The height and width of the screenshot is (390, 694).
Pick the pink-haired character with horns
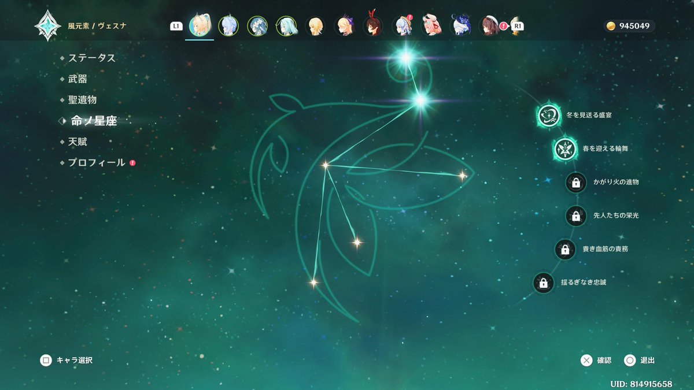pyautogui.click(x=431, y=25)
